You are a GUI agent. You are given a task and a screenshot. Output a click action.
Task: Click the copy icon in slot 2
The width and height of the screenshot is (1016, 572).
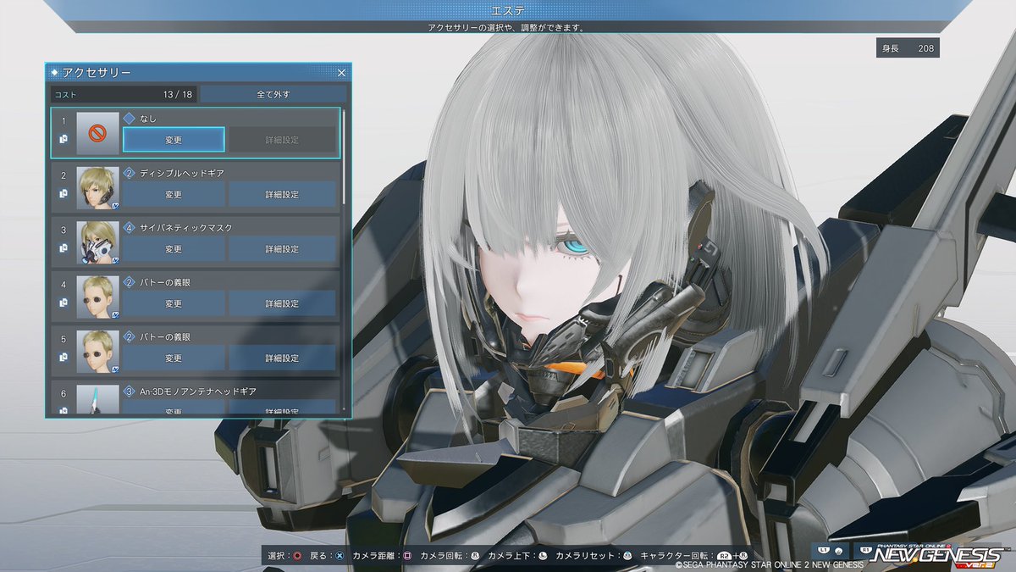[x=63, y=194]
